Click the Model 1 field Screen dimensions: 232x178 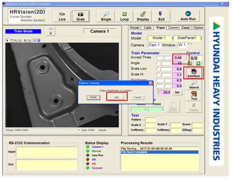(159, 38)
